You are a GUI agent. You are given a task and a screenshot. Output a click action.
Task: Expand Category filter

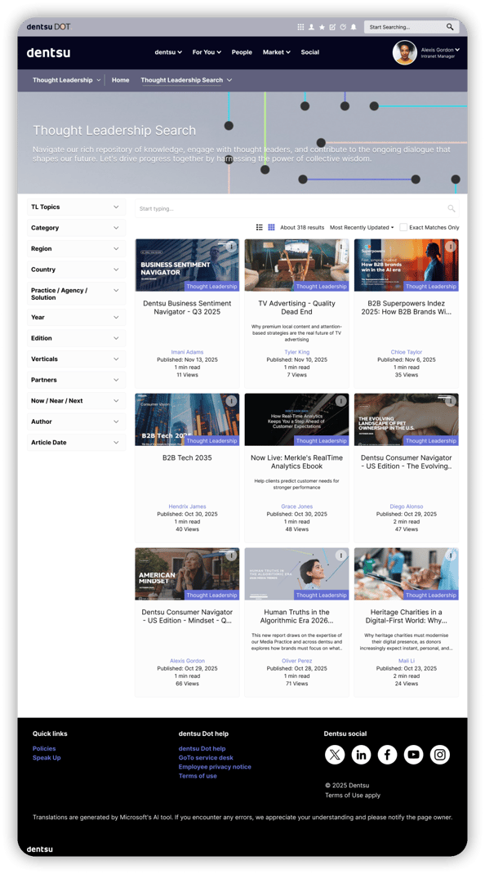(77, 228)
